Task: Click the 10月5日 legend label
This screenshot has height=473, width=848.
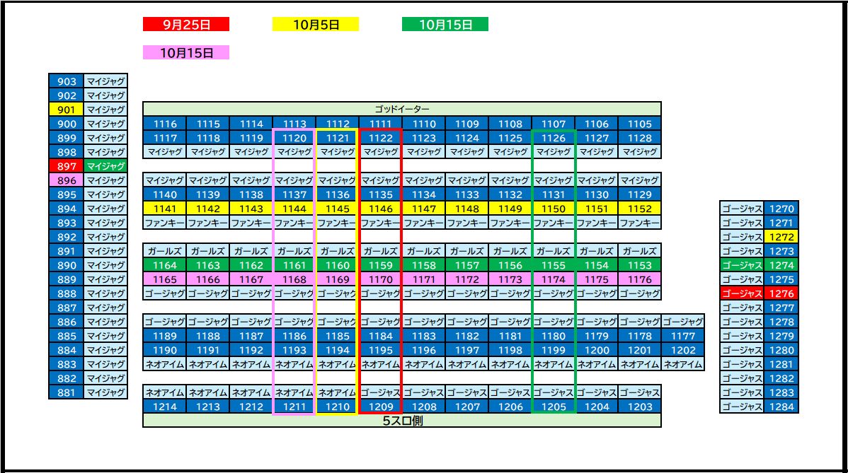Action: tap(315, 23)
